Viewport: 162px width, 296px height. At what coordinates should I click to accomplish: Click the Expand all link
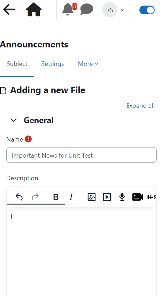tap(140, 106)
